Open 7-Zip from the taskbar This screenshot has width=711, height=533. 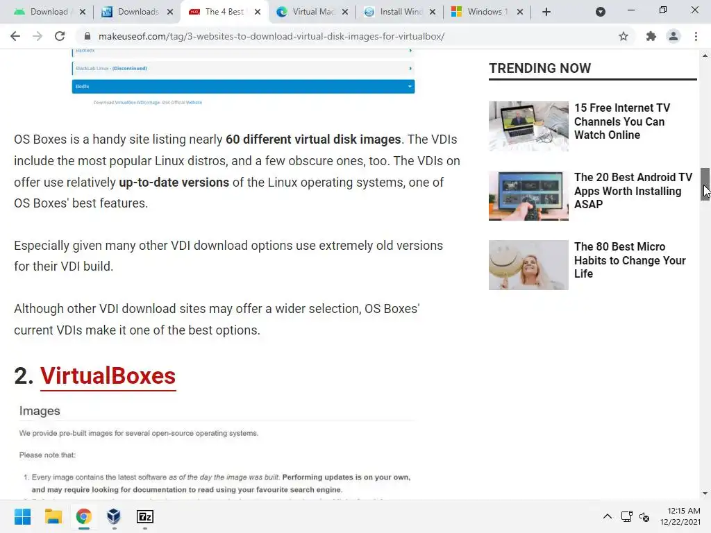pyautogui.click(x=144, y=516)
